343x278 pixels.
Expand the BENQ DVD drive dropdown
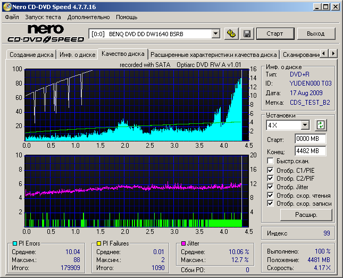[215, 33]
